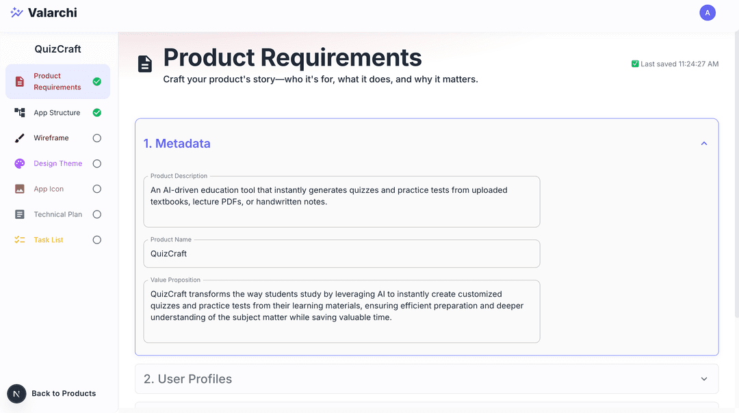Select the Wireframe paintbrush icon
The width and height of the screenshot is (739, 413).
20,137
